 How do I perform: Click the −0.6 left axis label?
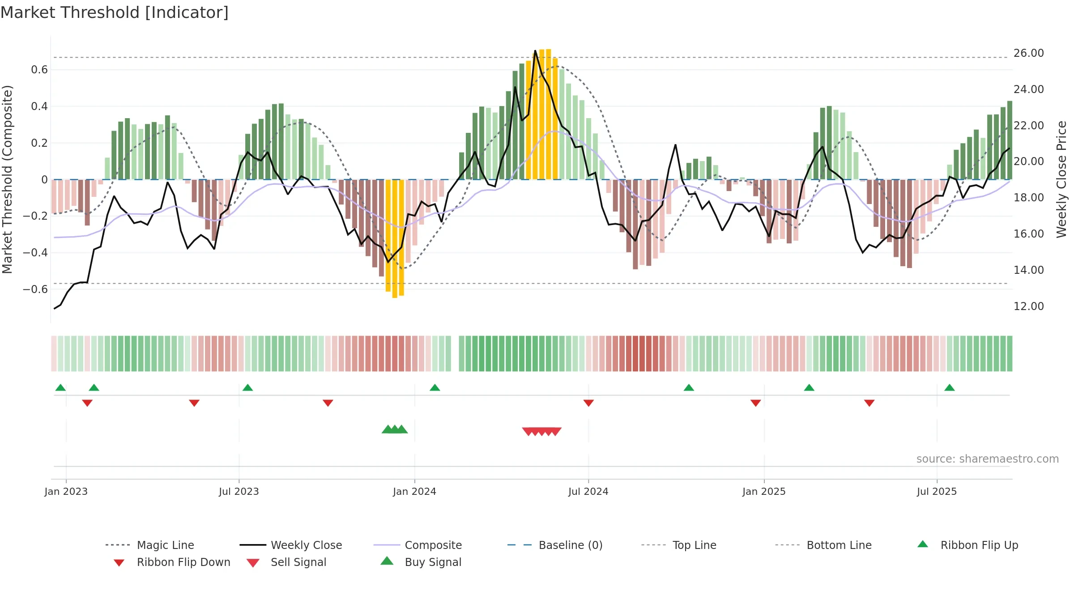(35, 289)
